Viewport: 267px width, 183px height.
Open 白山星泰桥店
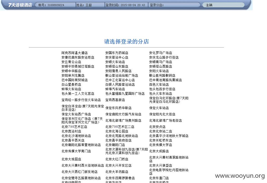click(71, 85)
